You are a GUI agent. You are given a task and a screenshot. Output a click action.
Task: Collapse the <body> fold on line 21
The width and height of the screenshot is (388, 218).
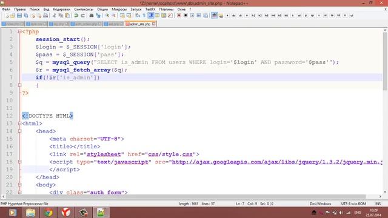pos(19,185)
